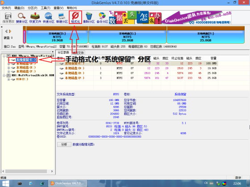250x187 pixels.
Task: Click the New Partition (新建分区) icon
Action: (x=62, y=18)
